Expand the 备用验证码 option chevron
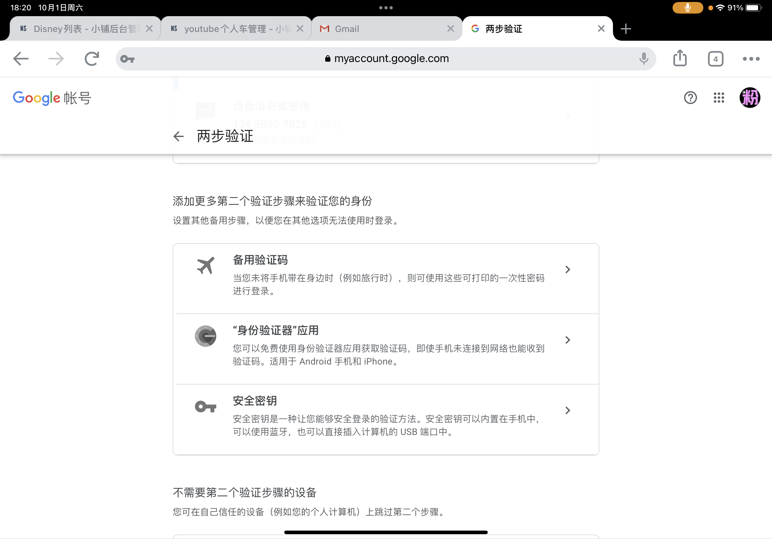Screen dimensions: 772x539 click(568, 269)
